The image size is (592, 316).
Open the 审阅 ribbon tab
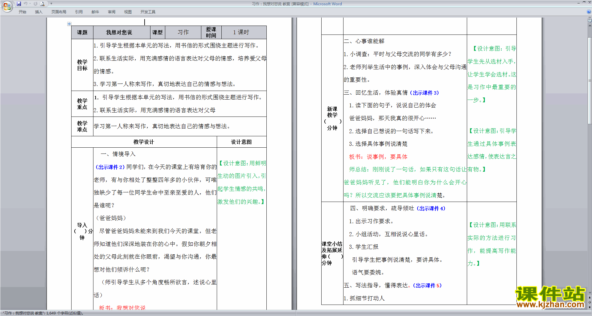[x=112, y=12]
